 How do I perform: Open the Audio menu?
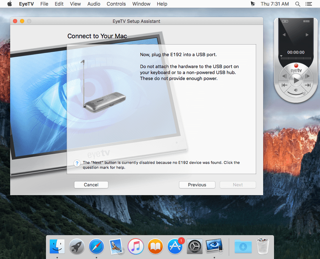(94, 4)
